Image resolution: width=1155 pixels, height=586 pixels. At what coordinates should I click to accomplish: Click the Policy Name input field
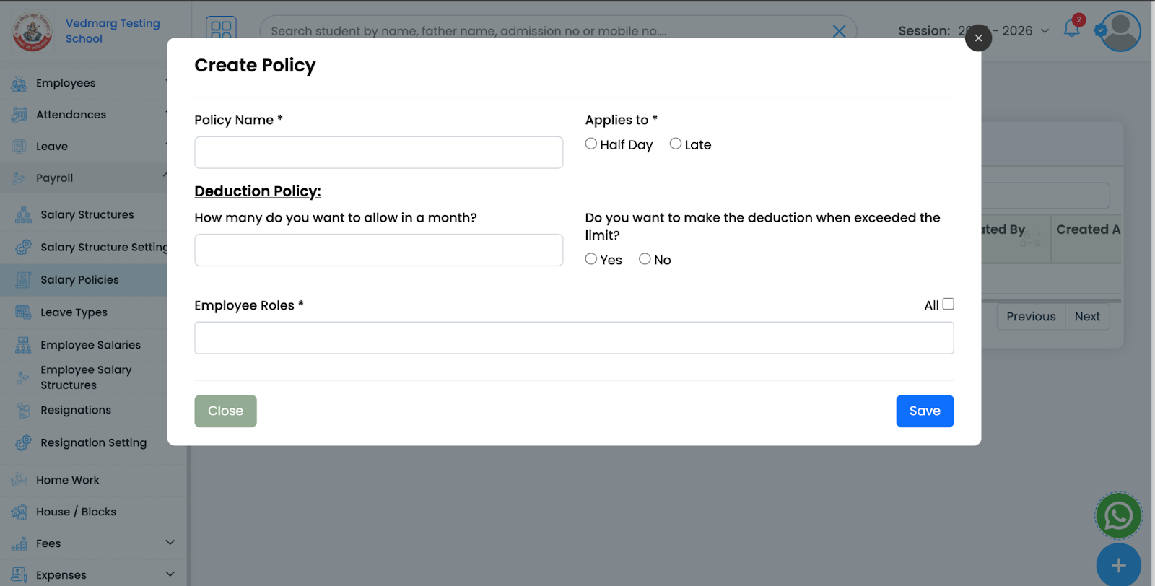pyautogui.click(x=378, y=152)
